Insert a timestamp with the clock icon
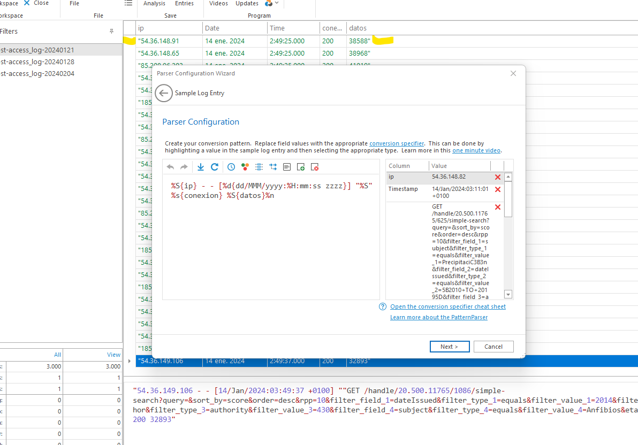638x445 pixels. (x=231, y=167)
